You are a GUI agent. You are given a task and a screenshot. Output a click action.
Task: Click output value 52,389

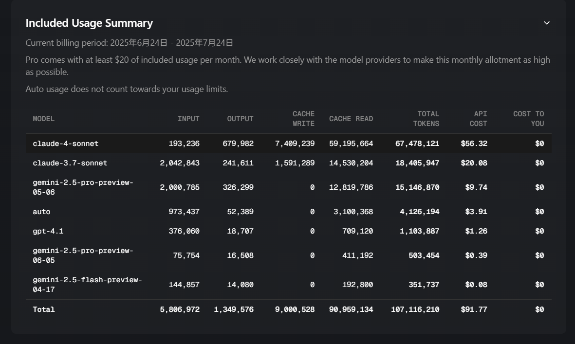pyautogui.click(x=240, y=212)
